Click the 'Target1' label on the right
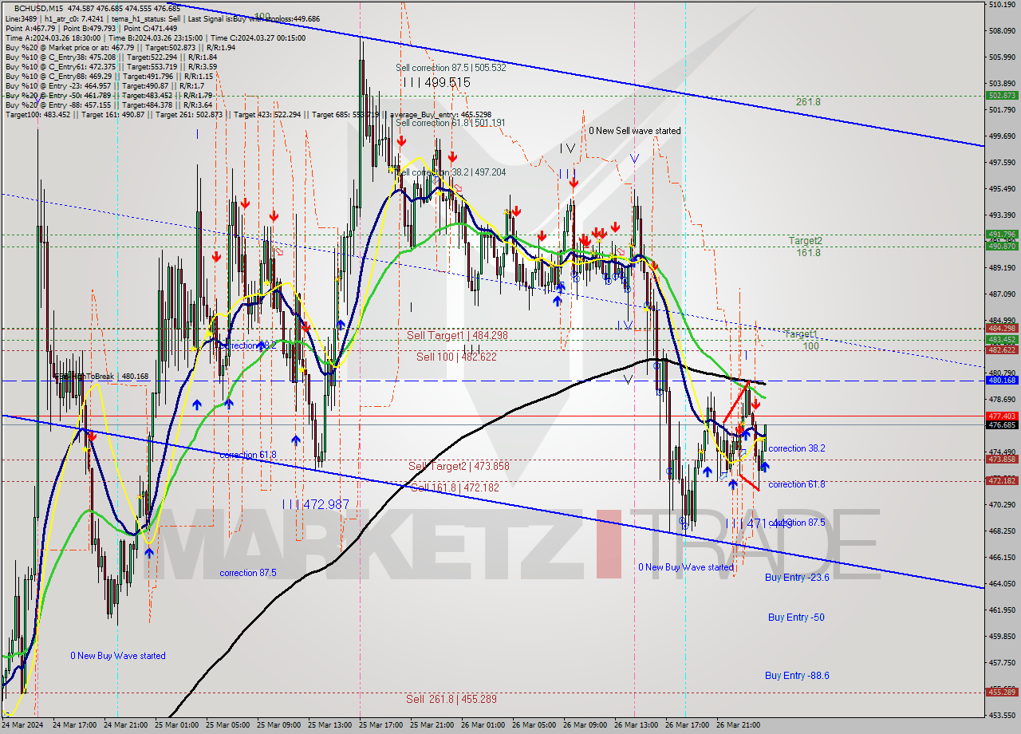Image resolution: width=1021 pixels, height=734 pixels. [x=801, y=334]
